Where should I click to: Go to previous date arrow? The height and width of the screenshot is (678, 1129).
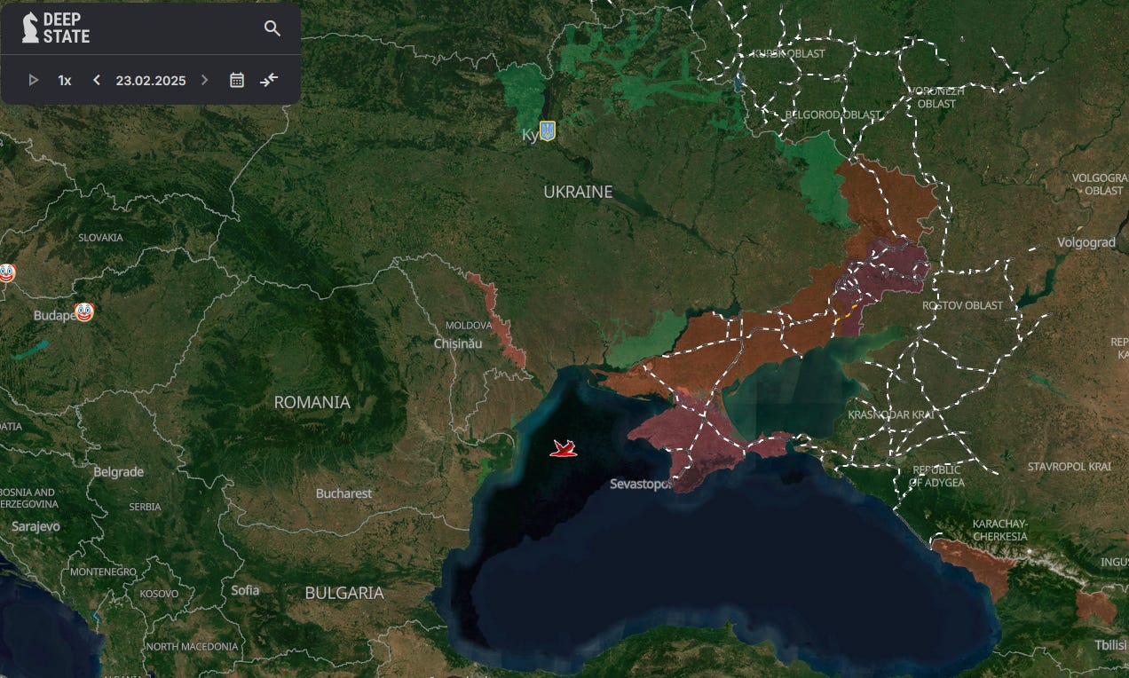97,80
